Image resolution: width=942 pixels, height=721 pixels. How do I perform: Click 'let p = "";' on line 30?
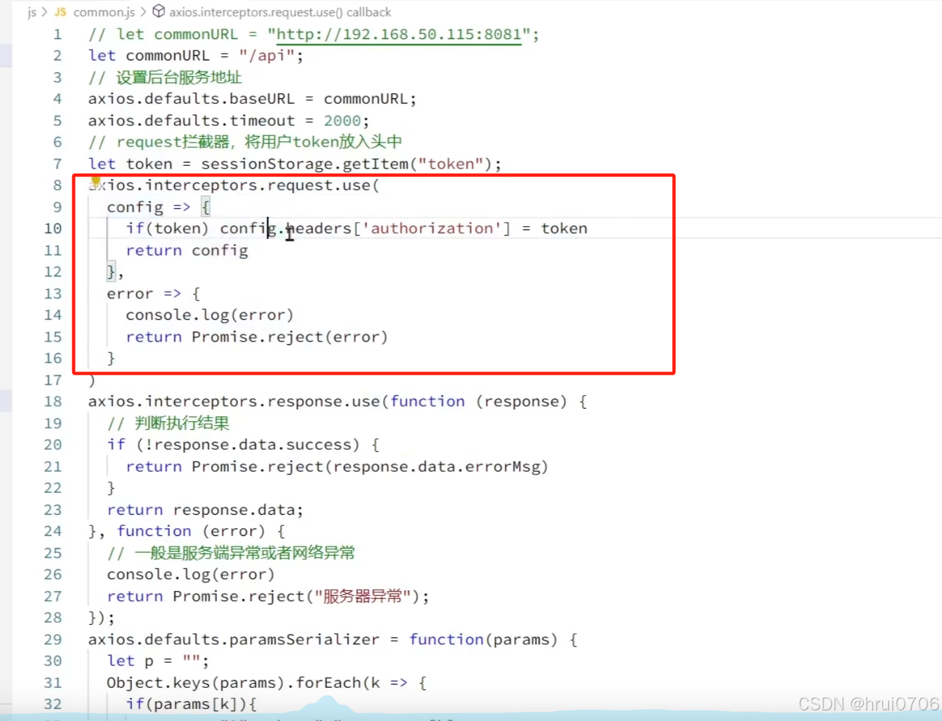(158, 661)
